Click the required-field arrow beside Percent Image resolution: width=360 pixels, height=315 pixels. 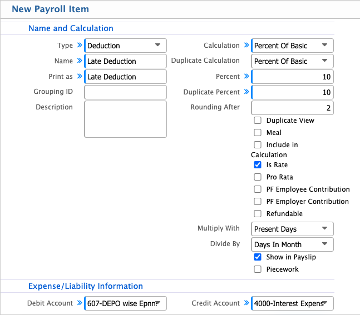tap(246, 76)
